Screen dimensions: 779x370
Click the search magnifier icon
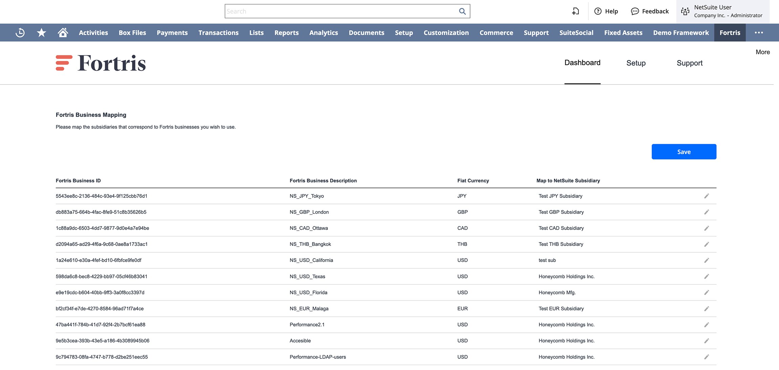tap(462, 11)
